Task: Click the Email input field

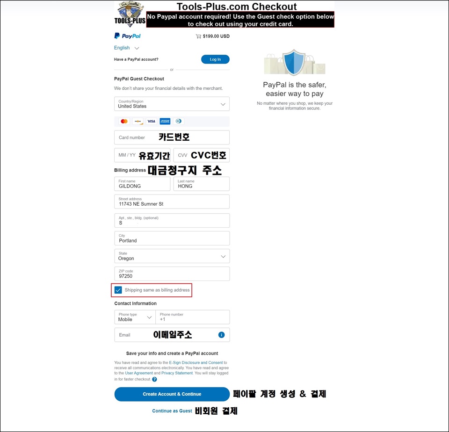Action: 172,335
